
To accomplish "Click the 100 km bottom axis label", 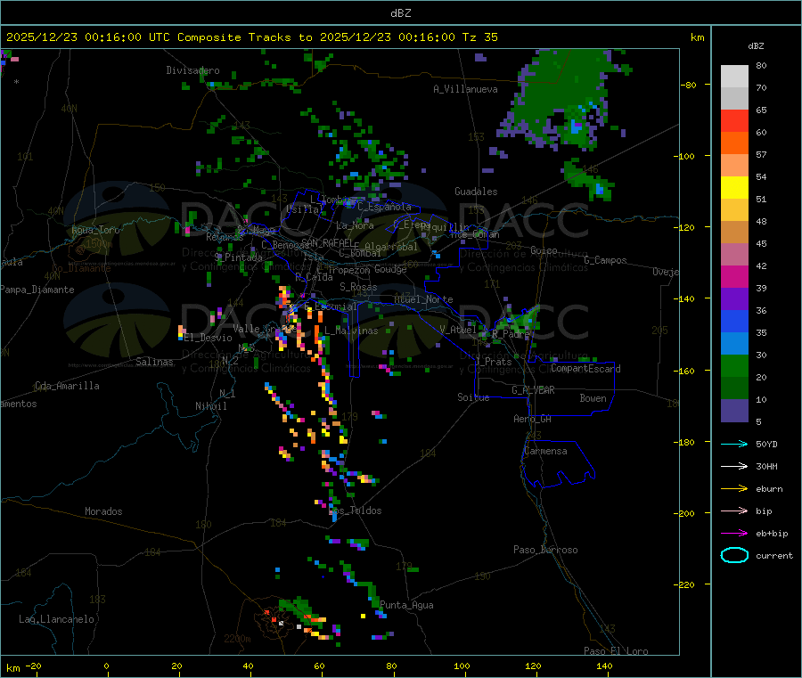I will click(462, 666).
